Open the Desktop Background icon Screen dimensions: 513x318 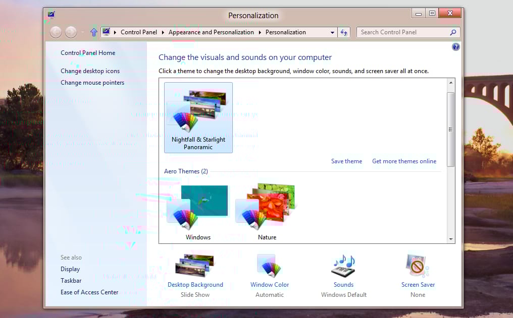[x=195, y=265]
